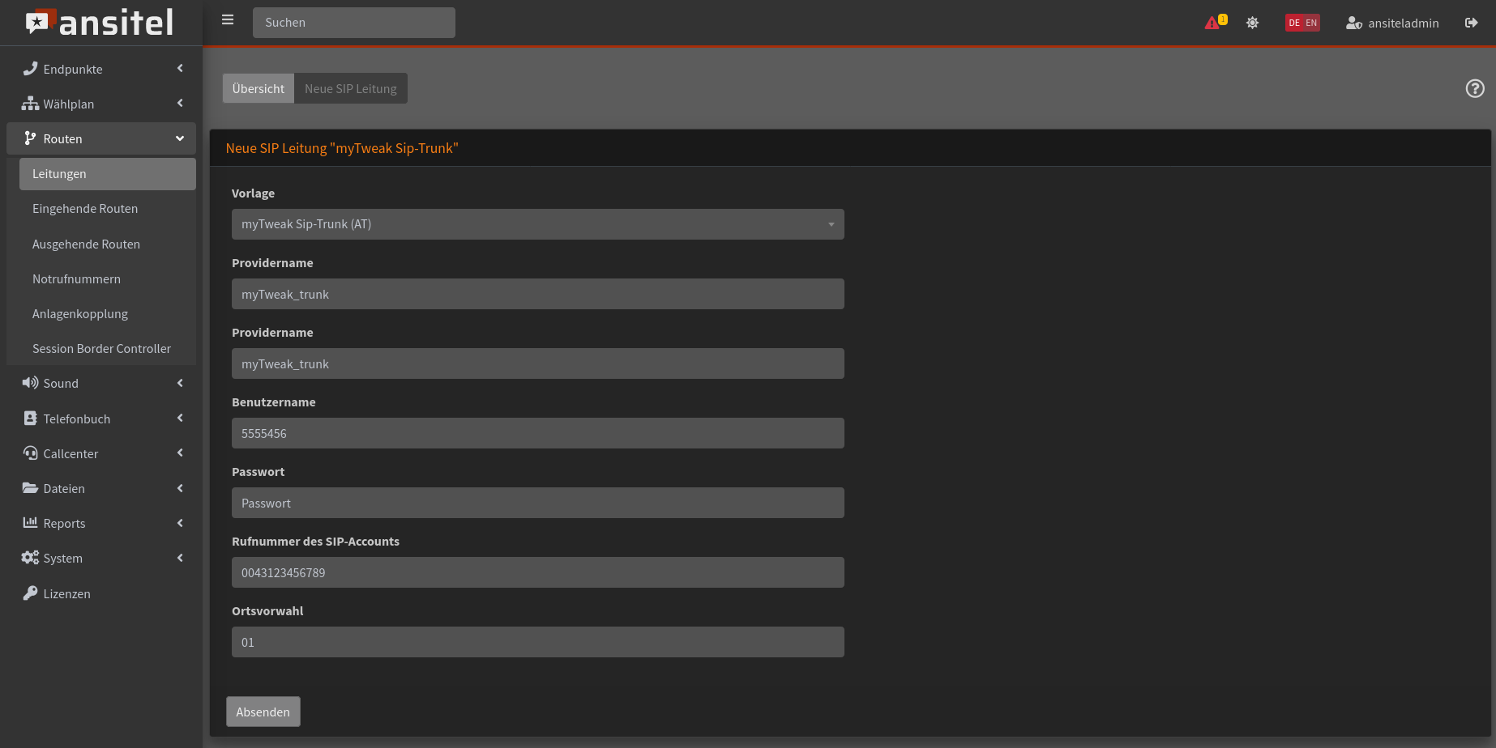Click the logout icon
The width and height of the screenshot is (1496, 748).
[1472, 23]
